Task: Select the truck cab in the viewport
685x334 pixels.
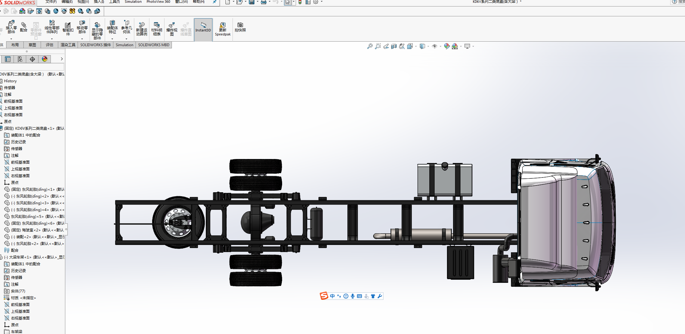Action: pos(564,222)
